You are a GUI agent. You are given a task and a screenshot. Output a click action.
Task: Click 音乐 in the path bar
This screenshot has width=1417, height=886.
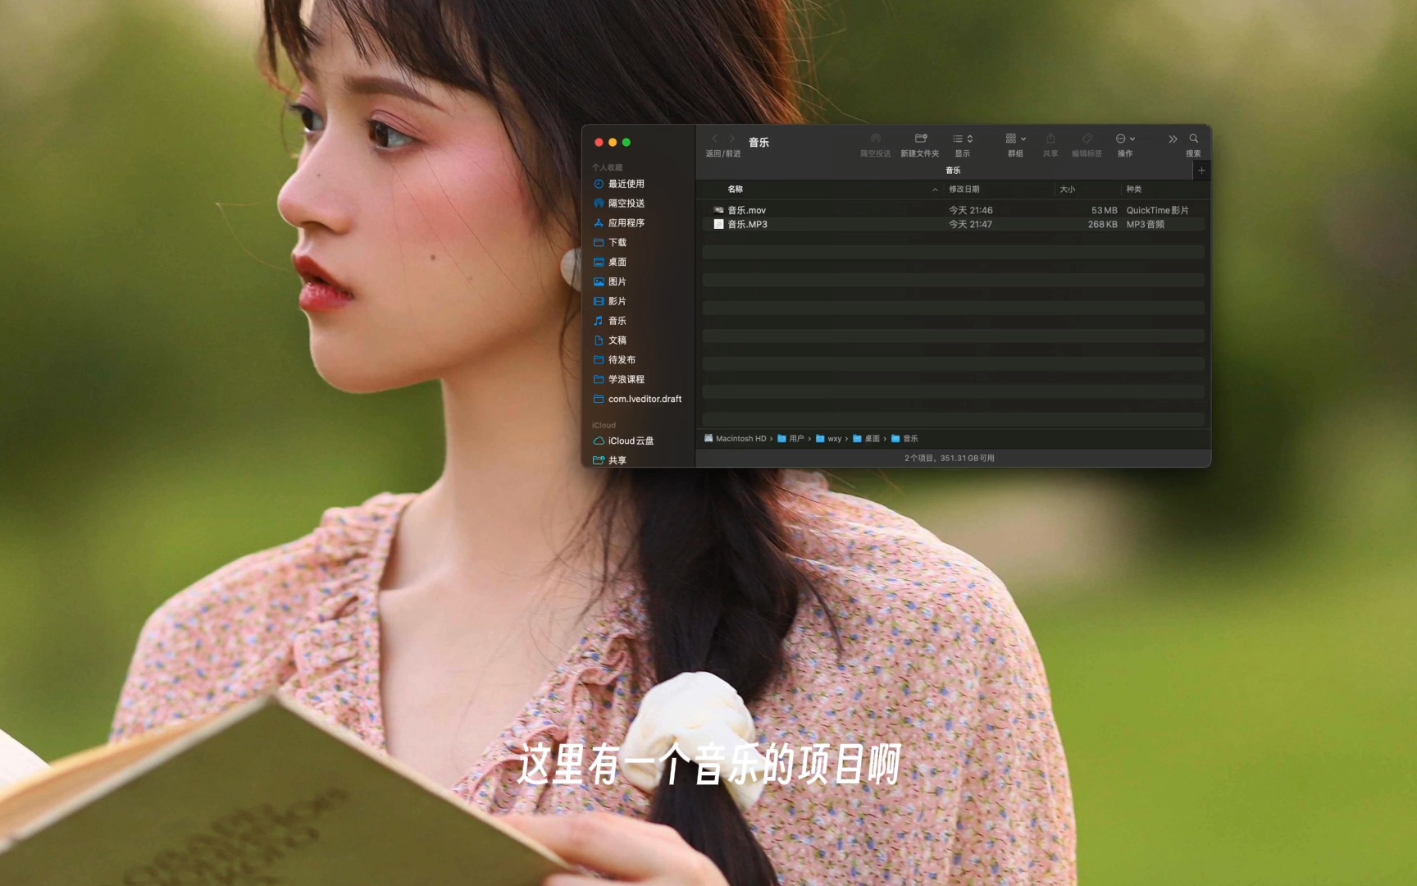pyautogui.click(x=905, y=439)
